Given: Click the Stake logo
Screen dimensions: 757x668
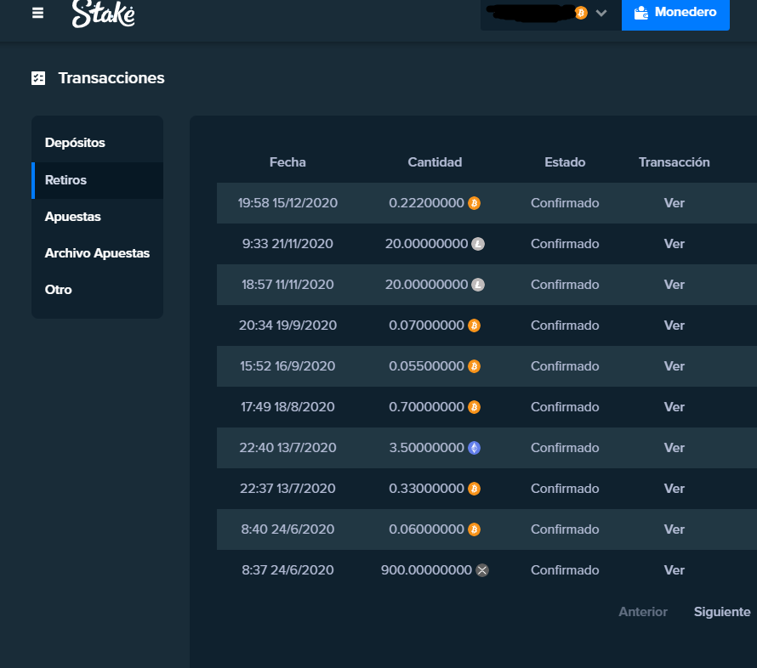Looking at the screenshot, I should pyautogui.click(x=103, y=14).
